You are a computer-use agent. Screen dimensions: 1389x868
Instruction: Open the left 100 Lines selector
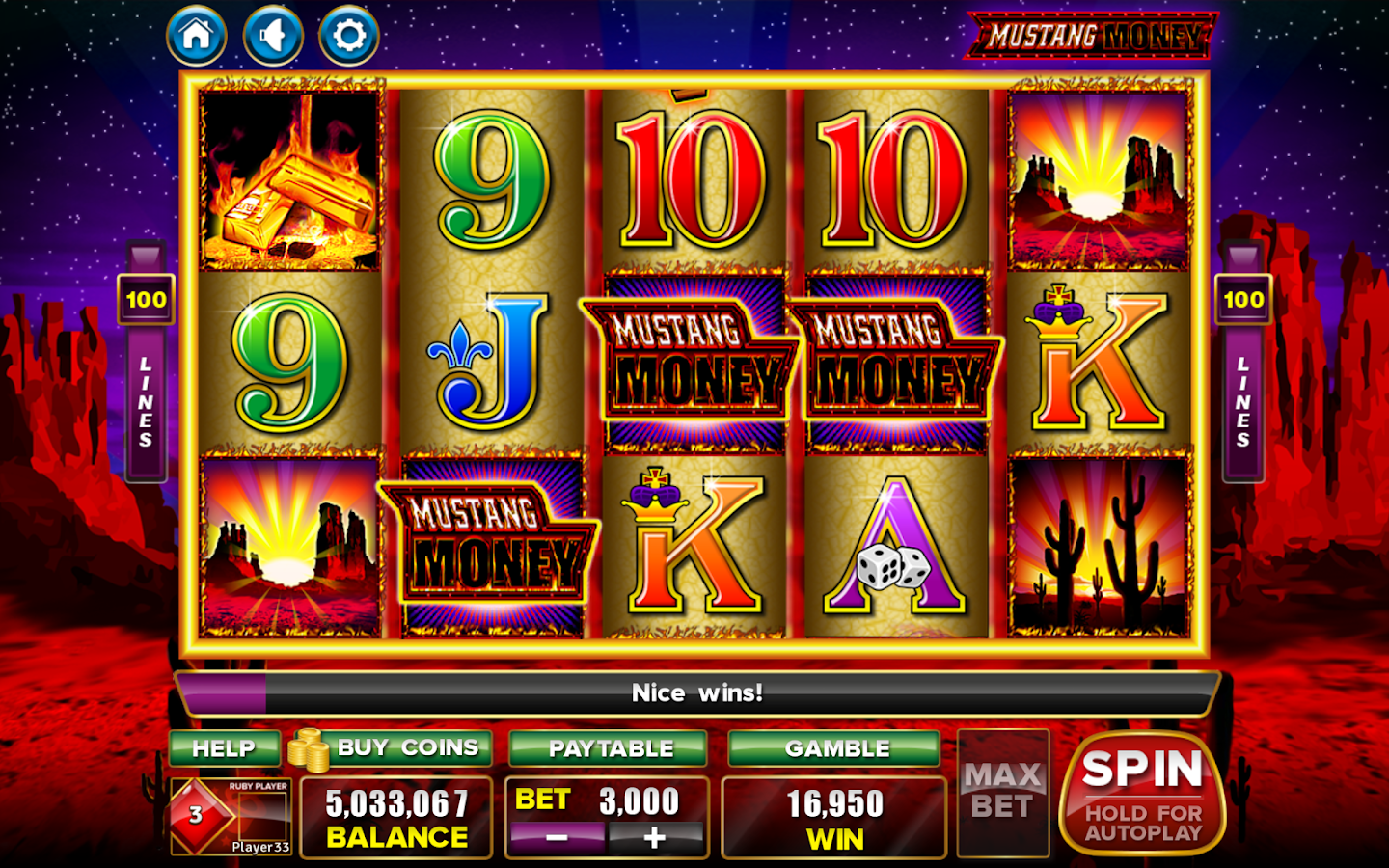click(x=146, y=362)
